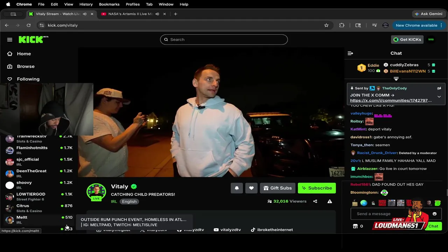Open DeenTheGreat channel in sidebar
Image resolution: width=448 pixels, height=252 pixels.
point(39,173)
